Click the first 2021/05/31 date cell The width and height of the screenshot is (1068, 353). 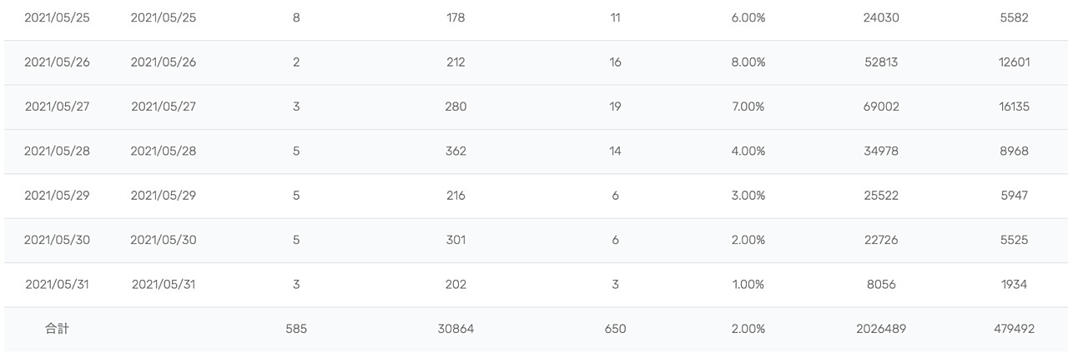[x=57, y=284]
